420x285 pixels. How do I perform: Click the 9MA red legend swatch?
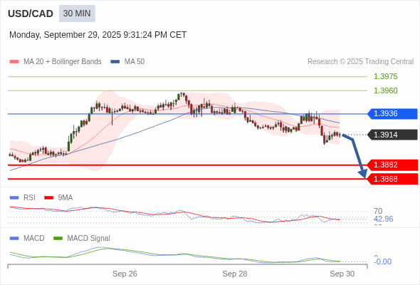pos(48,198)
